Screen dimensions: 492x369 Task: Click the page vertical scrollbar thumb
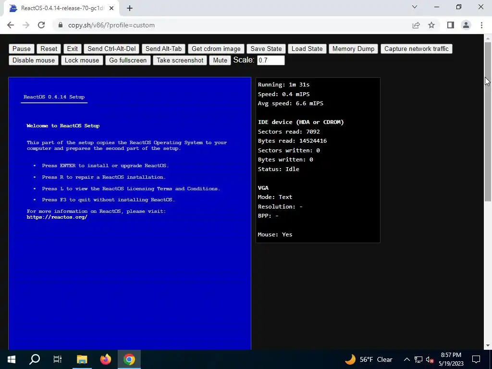(488, 122)
